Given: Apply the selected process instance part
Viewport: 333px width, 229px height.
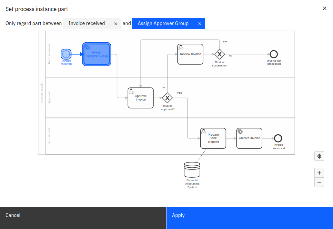Looking at the screenshot, I should click(x=249, y=218).
